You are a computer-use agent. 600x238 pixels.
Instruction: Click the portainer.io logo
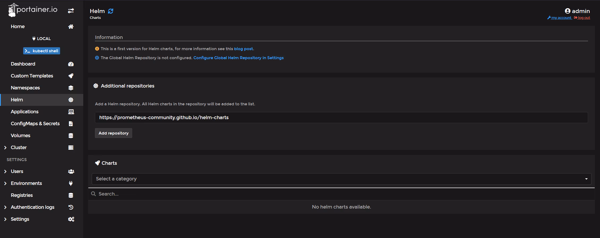[x=33, y=10]
